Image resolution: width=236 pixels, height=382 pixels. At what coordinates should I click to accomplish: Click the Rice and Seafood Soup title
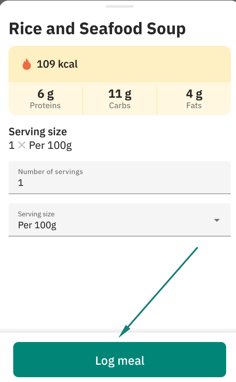[97, 28]
